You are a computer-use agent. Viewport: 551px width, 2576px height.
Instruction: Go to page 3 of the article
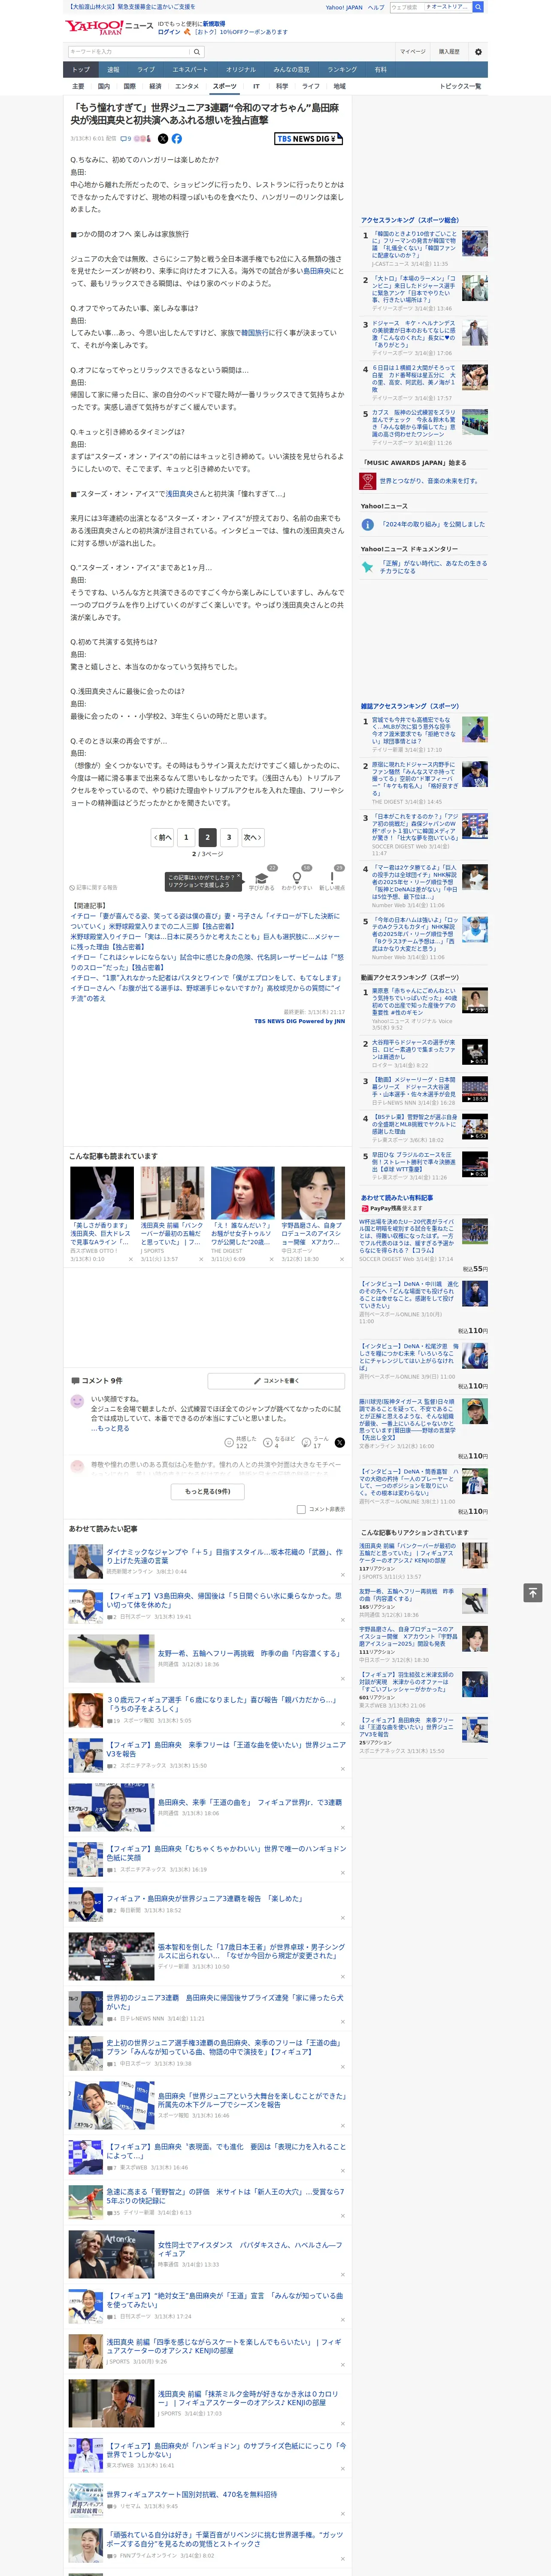click(229, 837)
